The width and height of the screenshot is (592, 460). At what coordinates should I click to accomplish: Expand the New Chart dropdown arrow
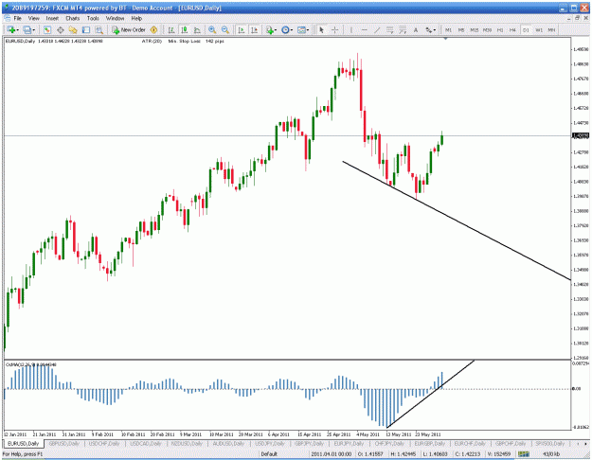(17, 30)
